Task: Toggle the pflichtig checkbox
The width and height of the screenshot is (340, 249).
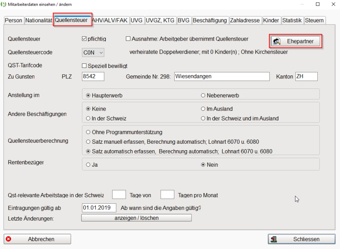Action: point(84,39)
